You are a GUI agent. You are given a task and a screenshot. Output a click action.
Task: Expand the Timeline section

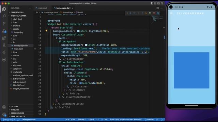point(15,110)
